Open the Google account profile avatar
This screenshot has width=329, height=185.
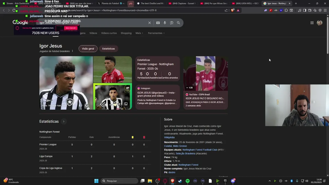[319, 23]
